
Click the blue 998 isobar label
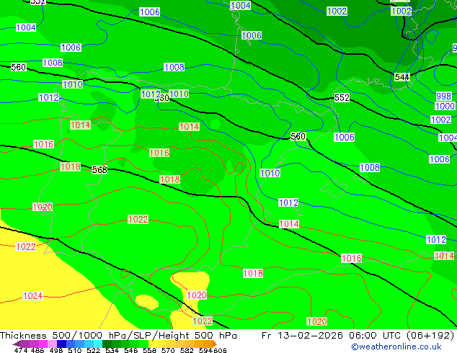(443, 96)
